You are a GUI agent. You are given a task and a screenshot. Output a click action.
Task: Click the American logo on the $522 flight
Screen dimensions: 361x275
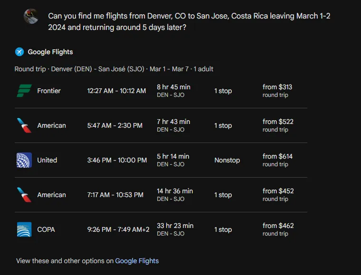(24, 125)
